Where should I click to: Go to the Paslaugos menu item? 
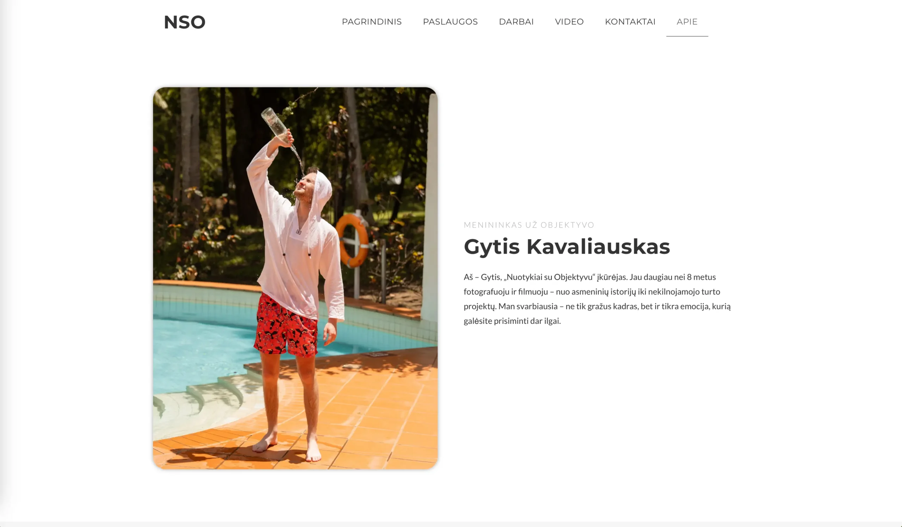point(450,22)
